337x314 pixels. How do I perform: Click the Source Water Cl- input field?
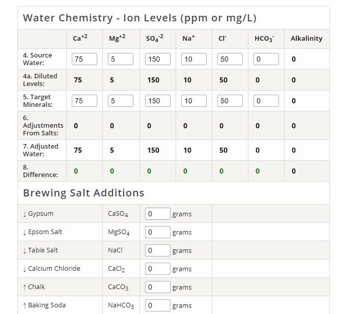[230, 59]
